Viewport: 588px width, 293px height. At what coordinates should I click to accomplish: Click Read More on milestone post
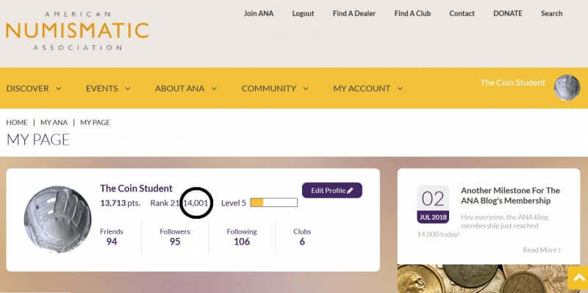pyautogui.click(x=542, y=250)
